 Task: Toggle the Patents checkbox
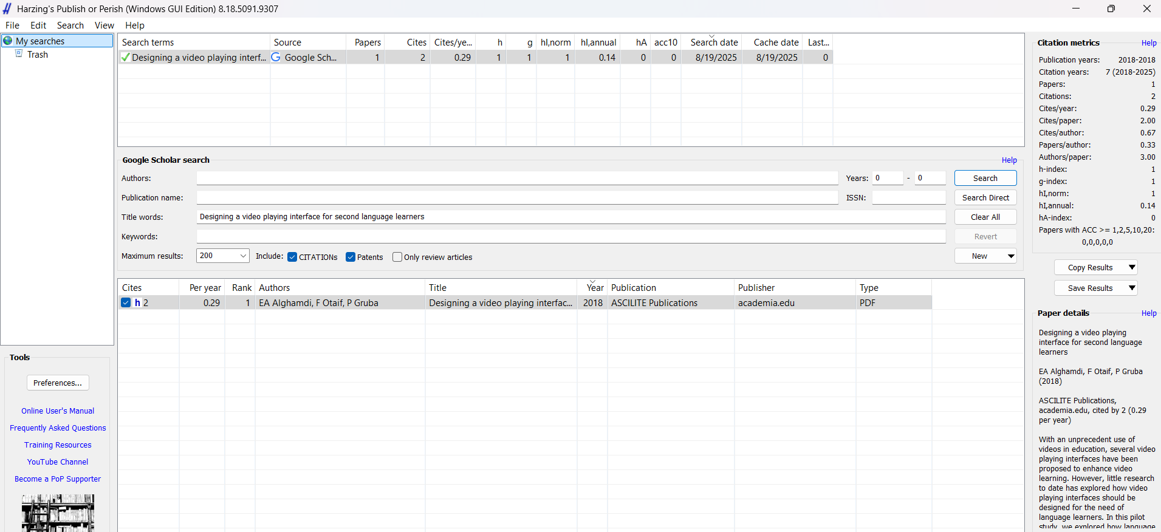pos(351,257)
